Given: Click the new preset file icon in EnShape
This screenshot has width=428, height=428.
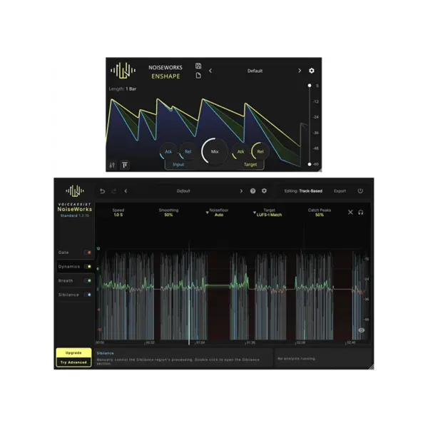Looking at the screenshot, I should (x=198, y=76).
